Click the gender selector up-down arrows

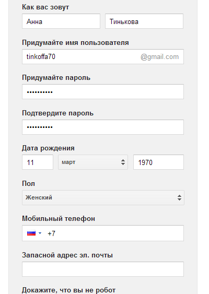point(179,197)
